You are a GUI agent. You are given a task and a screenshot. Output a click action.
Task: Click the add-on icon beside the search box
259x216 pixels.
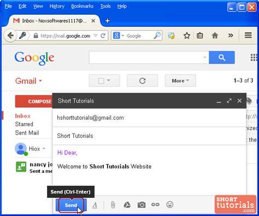(171, 36)
